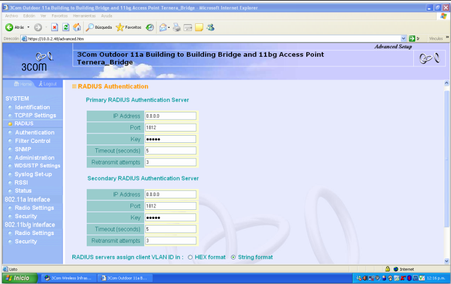451x284 pixels.
Task: Expand the address bar dropdown
Action: tap(403, 38)
